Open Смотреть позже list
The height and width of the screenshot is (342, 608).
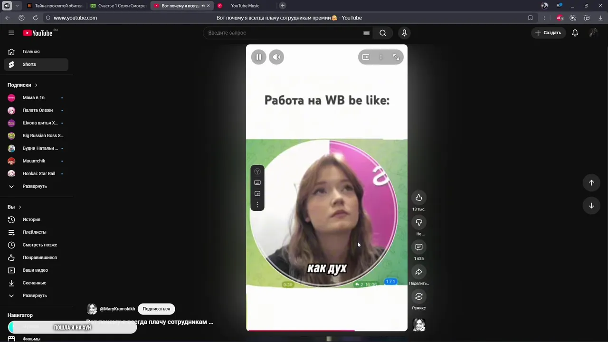[x=36, y=245]
